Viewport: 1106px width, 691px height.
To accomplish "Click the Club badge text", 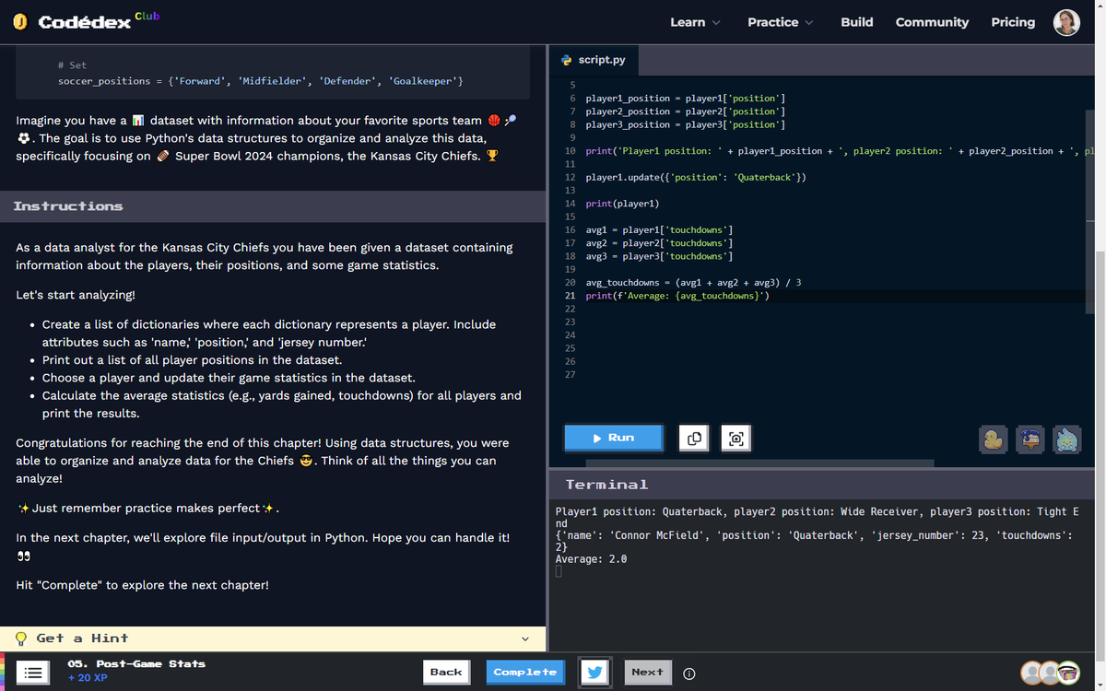I will point(147,16).
